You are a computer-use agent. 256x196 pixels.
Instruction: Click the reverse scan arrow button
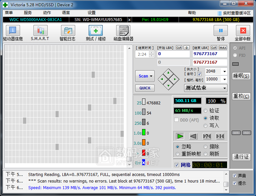(193, 136)
